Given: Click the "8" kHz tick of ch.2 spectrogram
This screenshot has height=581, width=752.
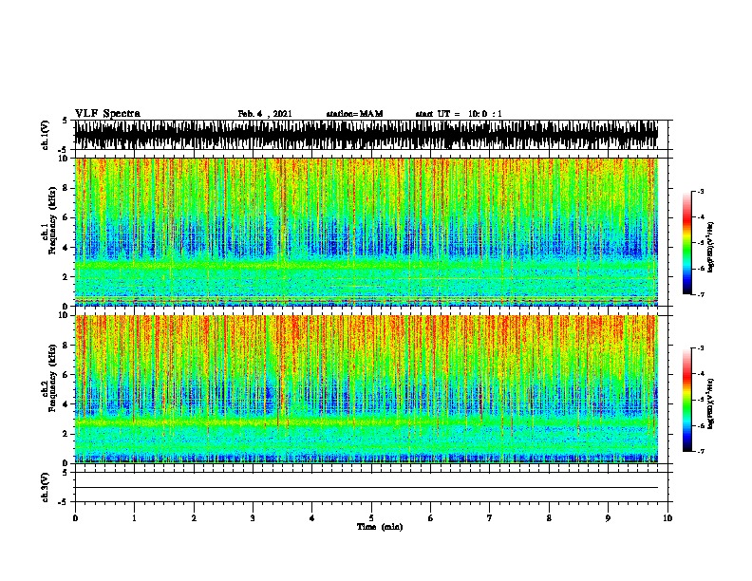Looking at the screenshot, I should 66,346.
